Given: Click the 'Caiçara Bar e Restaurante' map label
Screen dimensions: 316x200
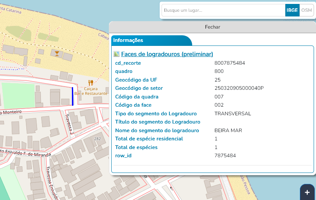Looking at the screenshot, I should point(91,91).
